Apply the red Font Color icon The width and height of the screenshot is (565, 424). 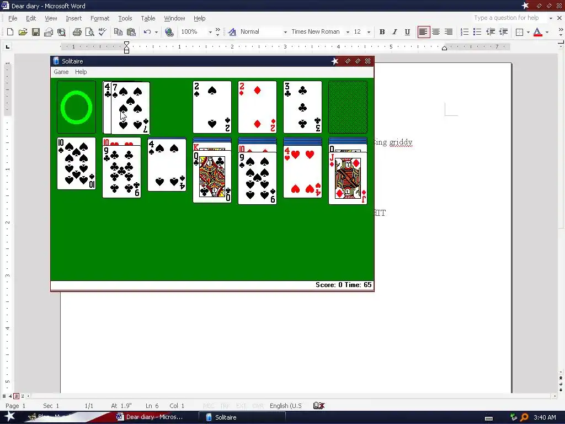(x=537, y=32)
